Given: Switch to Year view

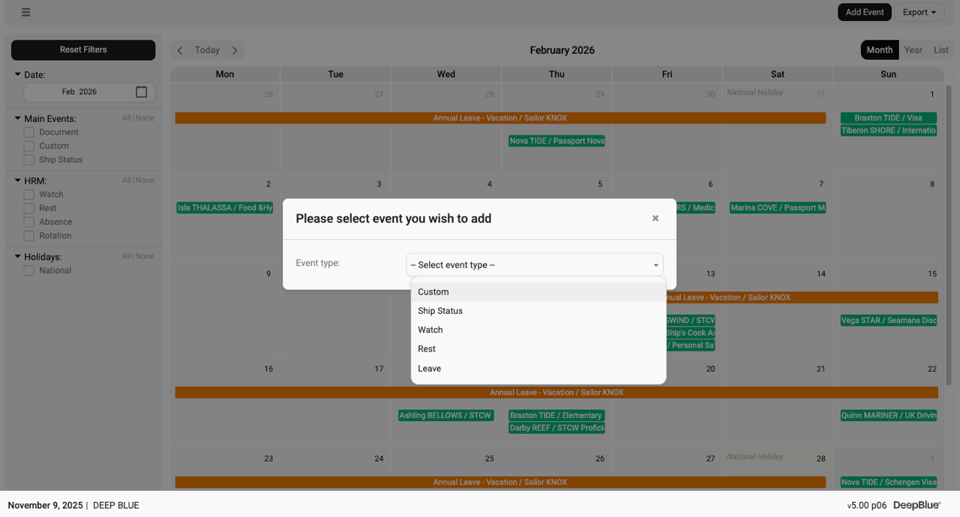Looking at the screenshot, I should pyautogui.click(x=913, y=50).
